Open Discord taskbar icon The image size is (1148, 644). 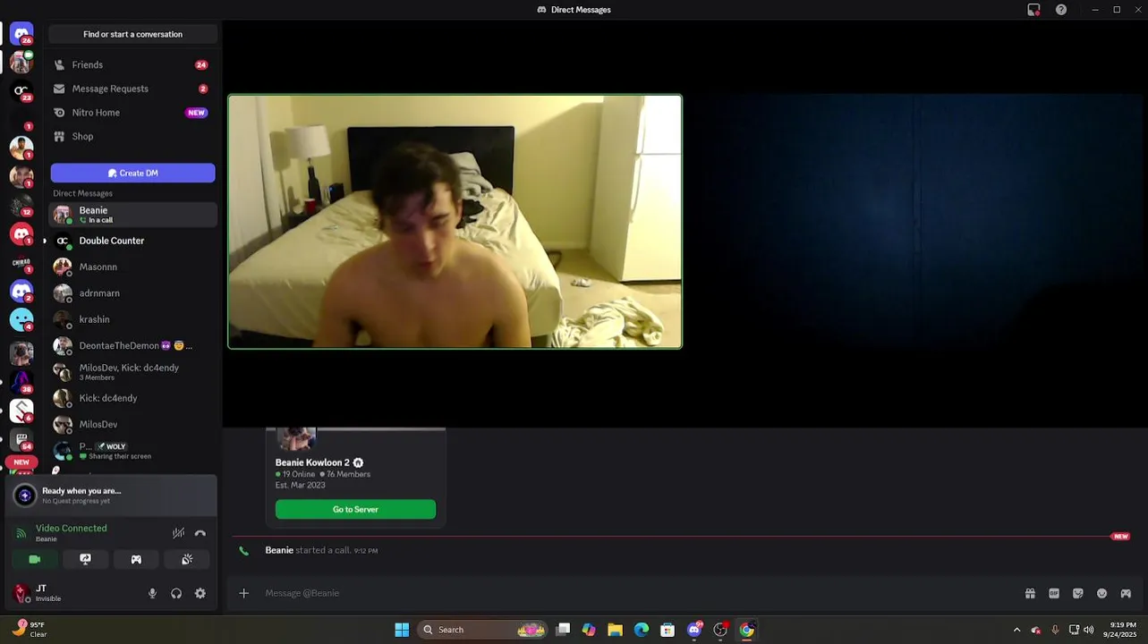(694, 630)
